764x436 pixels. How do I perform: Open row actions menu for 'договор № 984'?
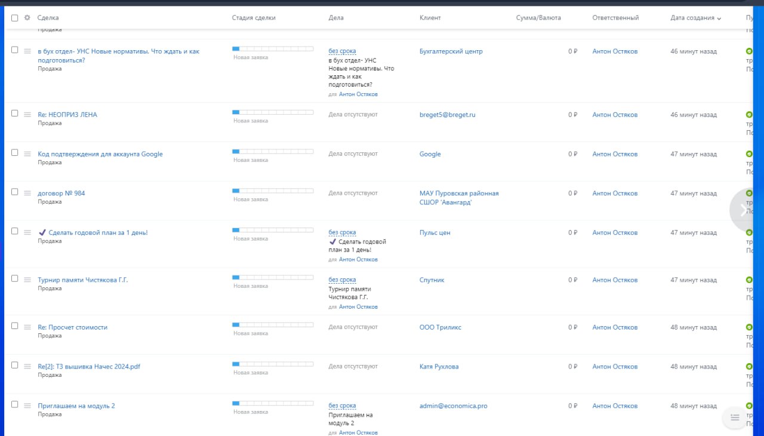[27, 193]
